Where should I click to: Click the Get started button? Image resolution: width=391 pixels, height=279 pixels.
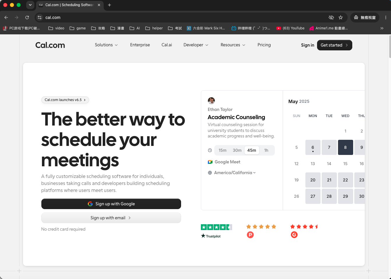[x=335, y=45]
